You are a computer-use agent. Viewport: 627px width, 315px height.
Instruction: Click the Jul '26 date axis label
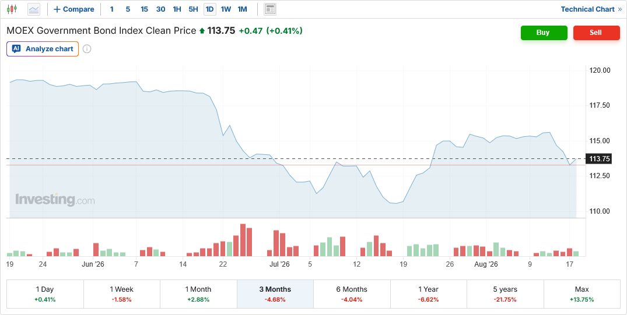[x=279, y=264]
